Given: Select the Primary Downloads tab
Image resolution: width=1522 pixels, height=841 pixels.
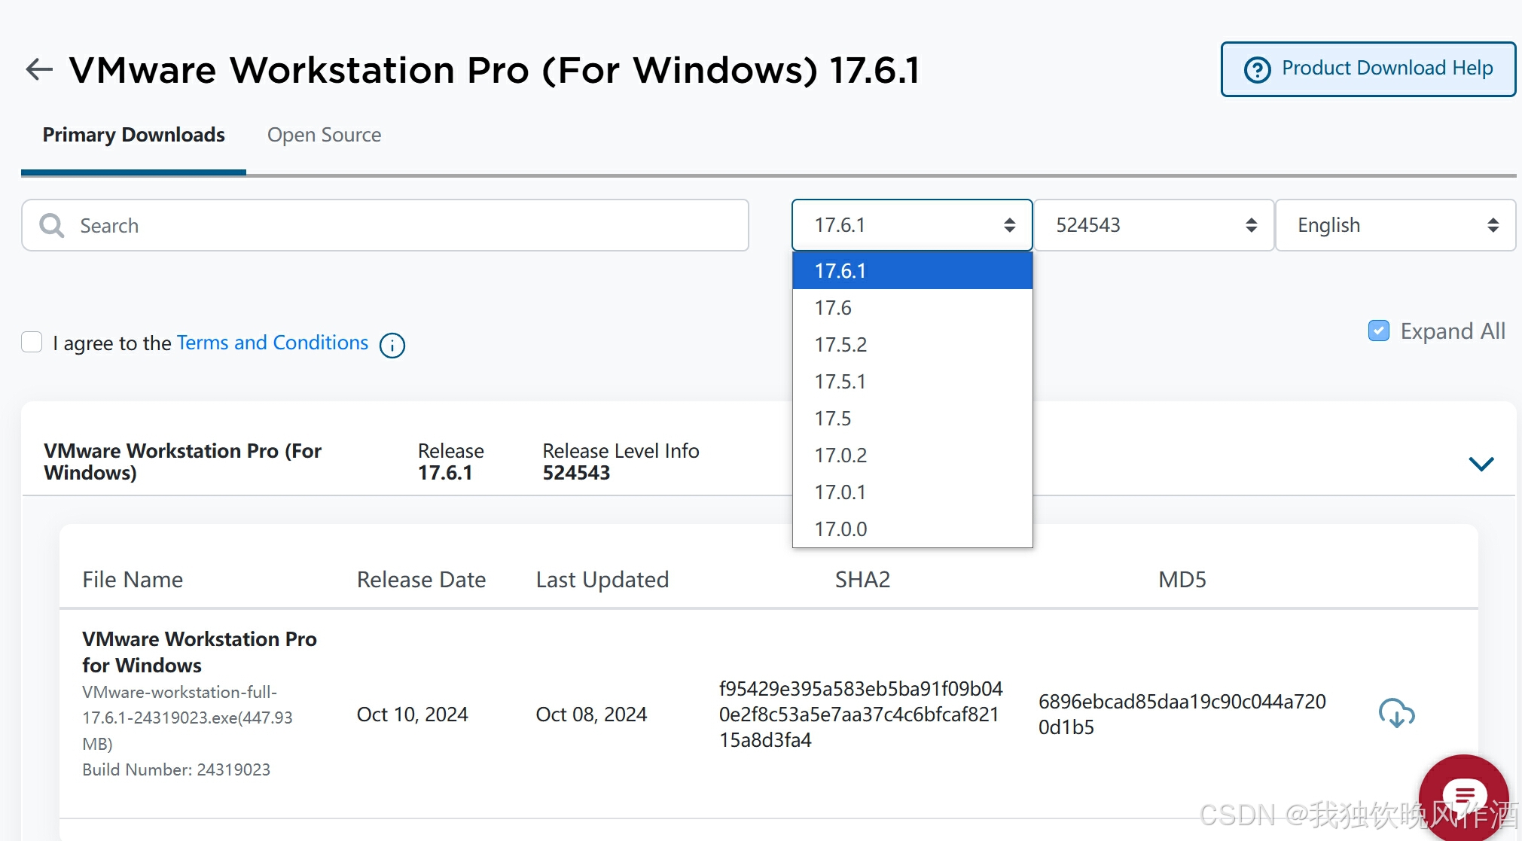Looking at the screenshot, I should tap(133, 135).
